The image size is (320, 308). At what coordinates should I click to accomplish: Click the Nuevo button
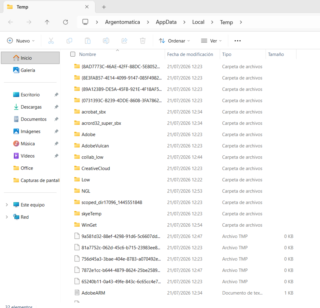coord(21,41)
